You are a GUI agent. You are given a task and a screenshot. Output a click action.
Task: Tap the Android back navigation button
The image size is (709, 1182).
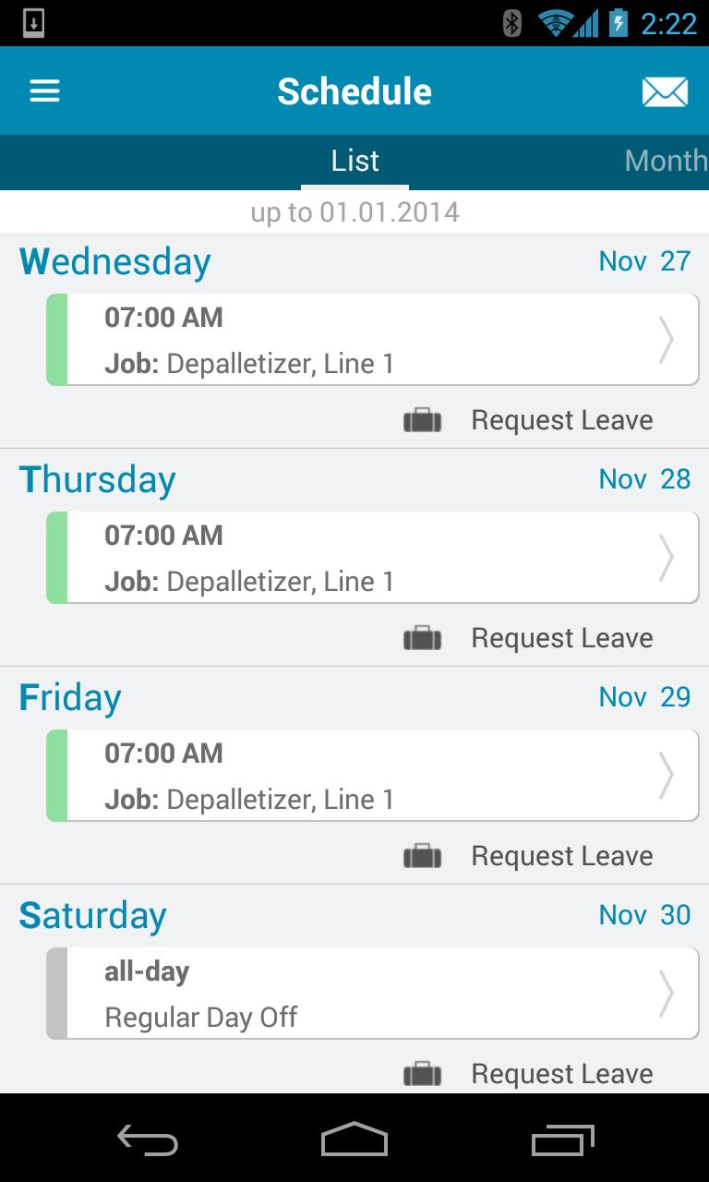148,1141
